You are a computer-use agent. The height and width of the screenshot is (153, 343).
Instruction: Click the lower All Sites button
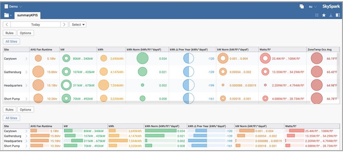click(x=11, y=118)
